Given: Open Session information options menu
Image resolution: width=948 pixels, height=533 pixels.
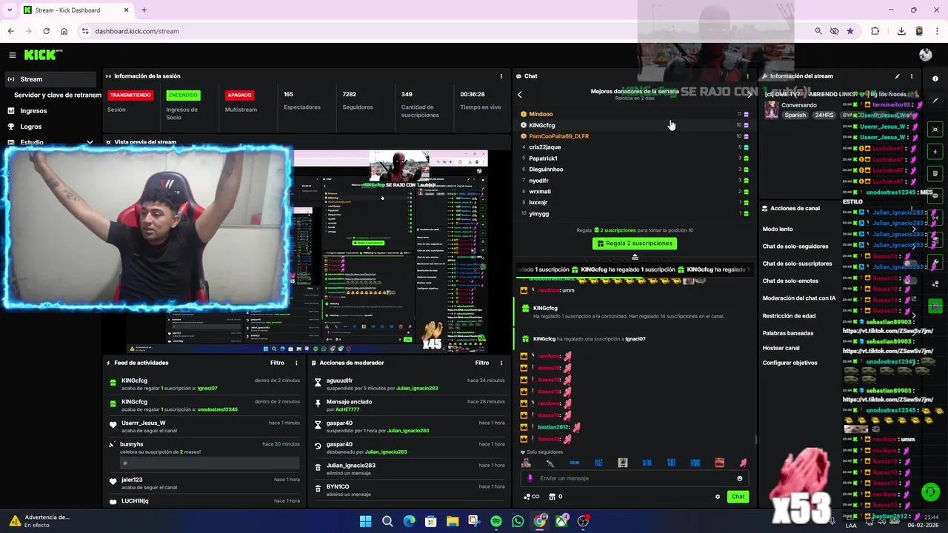Looking at the screenshot, I should [x=501, y=76].
